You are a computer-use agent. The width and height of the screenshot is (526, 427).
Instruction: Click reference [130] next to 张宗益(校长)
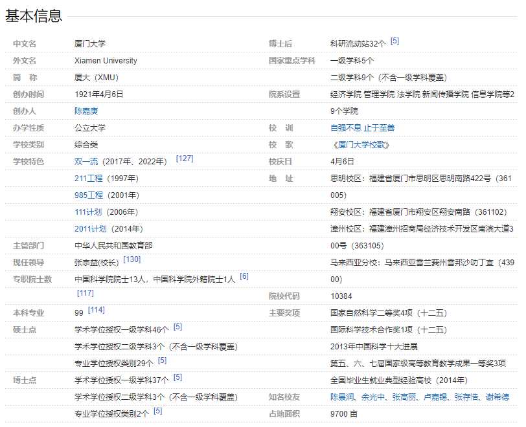(131, 259)
